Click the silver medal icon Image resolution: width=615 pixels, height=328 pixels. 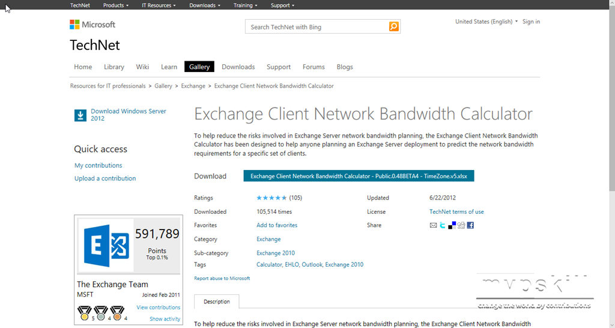tap(100, 313)
